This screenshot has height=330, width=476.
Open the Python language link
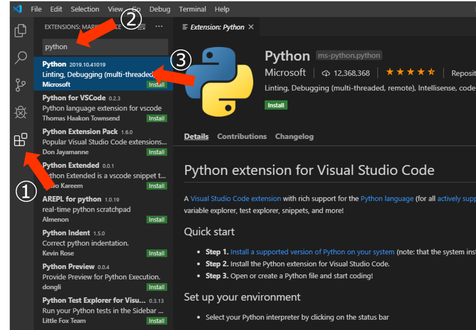pos(387,199)
